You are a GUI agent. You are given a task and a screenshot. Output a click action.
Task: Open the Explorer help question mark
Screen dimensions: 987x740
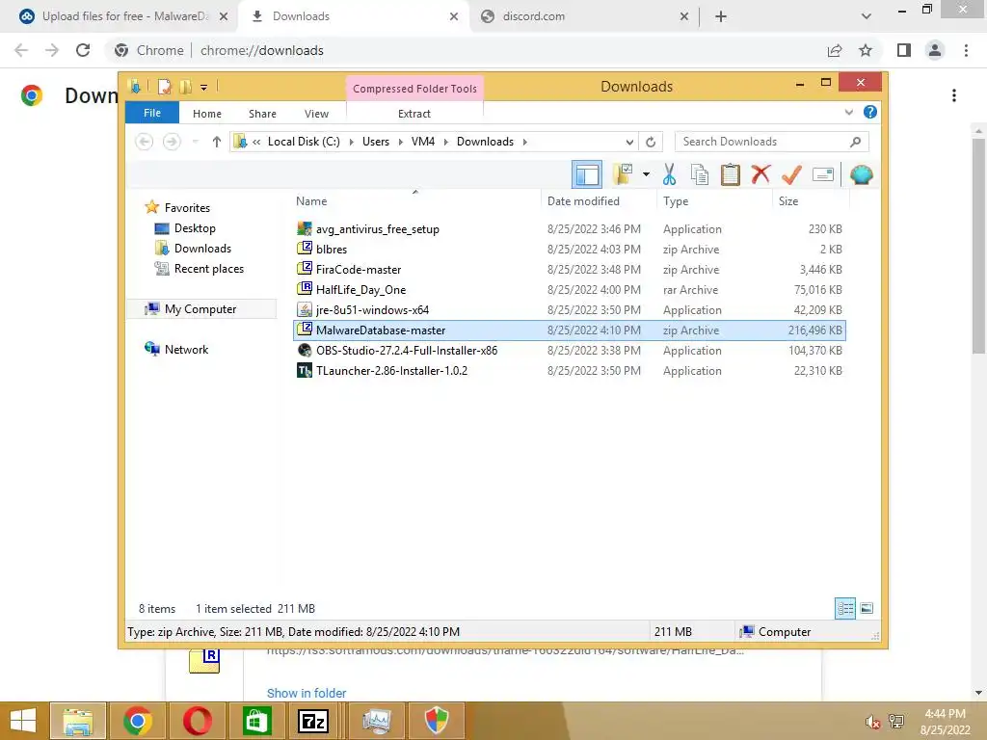870,112
